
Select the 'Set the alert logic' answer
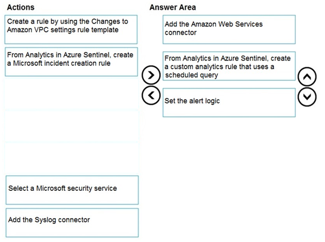pos(229,103)
